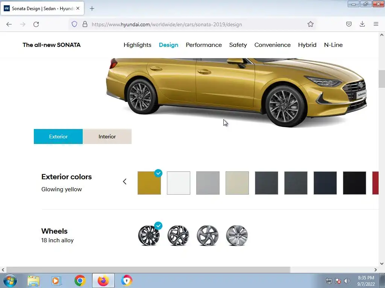Select the fifth dark gray swatch

[267, 183]
